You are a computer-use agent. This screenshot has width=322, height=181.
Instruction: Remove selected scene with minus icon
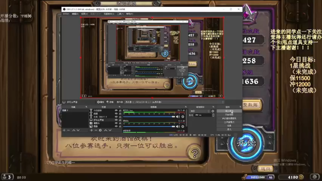pyautogui.click(x=68, y=130)
